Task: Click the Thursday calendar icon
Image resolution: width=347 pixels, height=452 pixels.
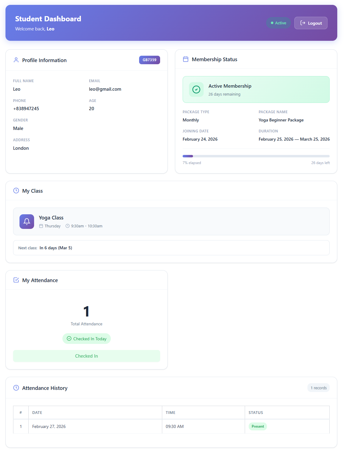Action: [x=41, y=226]
